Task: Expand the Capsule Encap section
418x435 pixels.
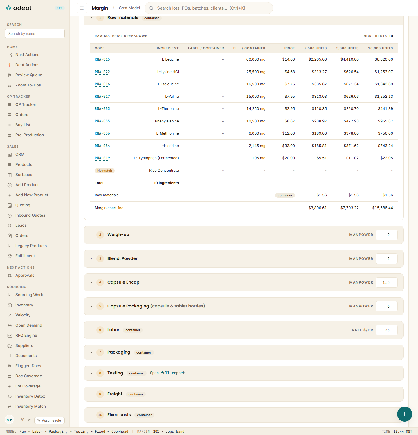Action: point(91,282)
